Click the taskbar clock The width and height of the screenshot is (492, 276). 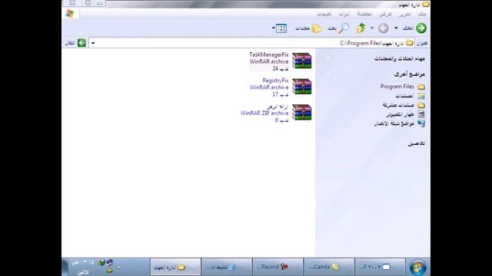pos(83,268)
